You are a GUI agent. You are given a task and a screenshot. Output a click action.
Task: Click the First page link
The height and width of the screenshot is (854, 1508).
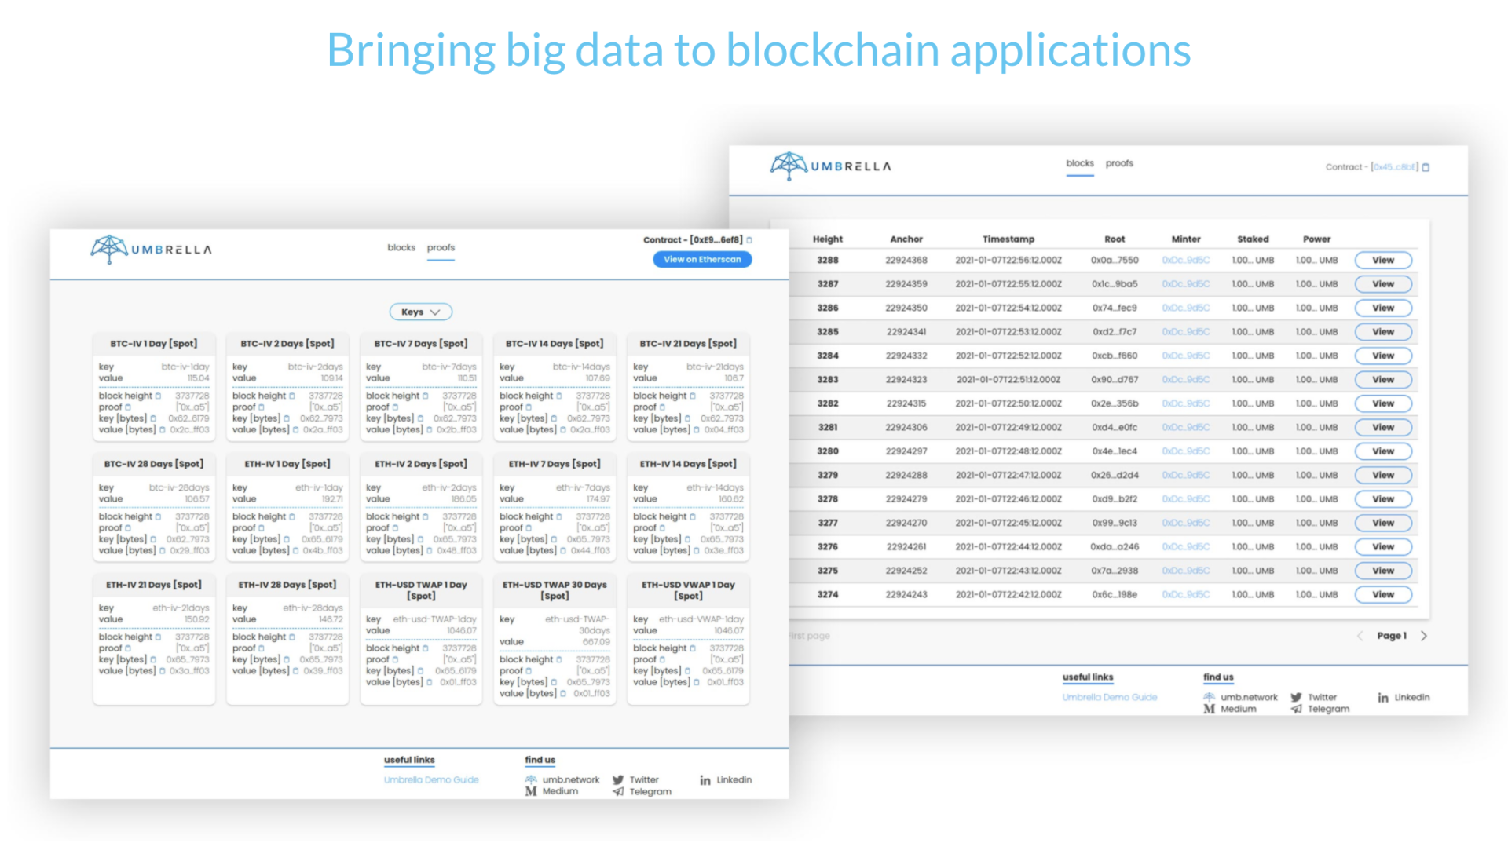810,636
